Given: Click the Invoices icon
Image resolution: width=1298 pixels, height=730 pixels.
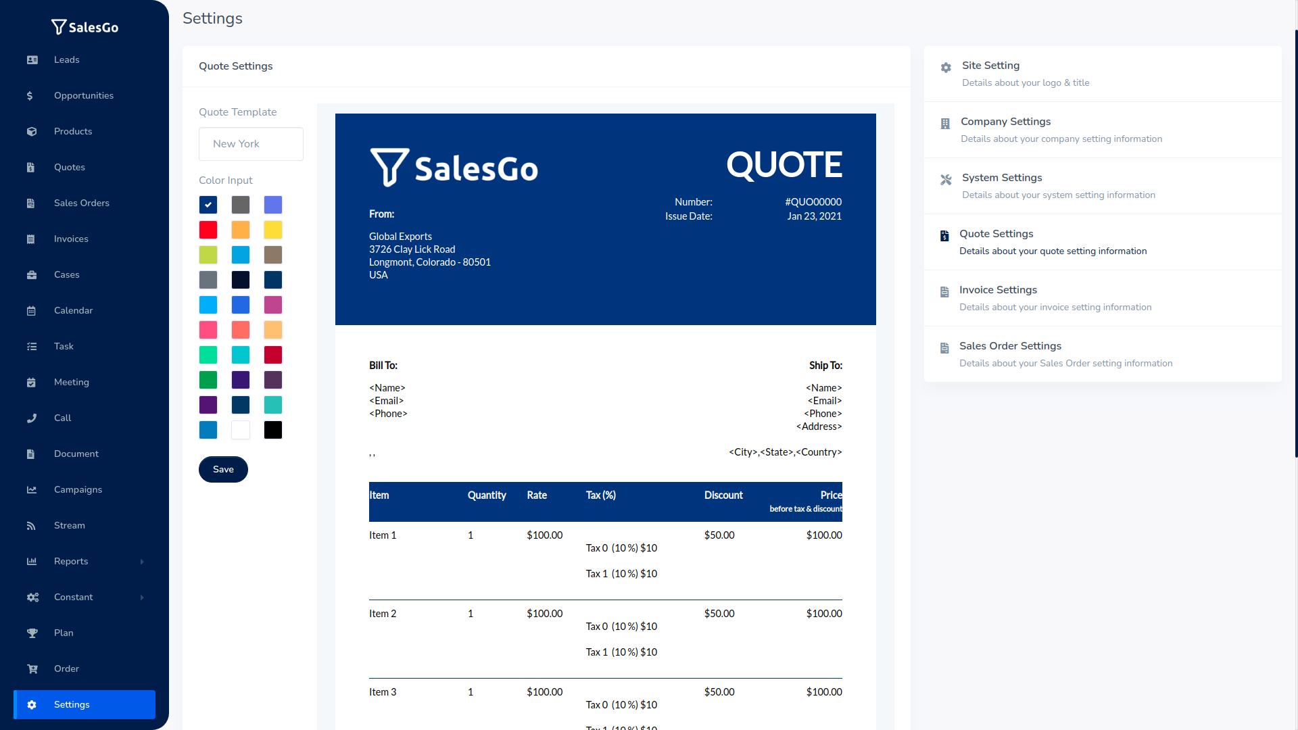Looking at the screenshot, I should click(x=32, y=239).
